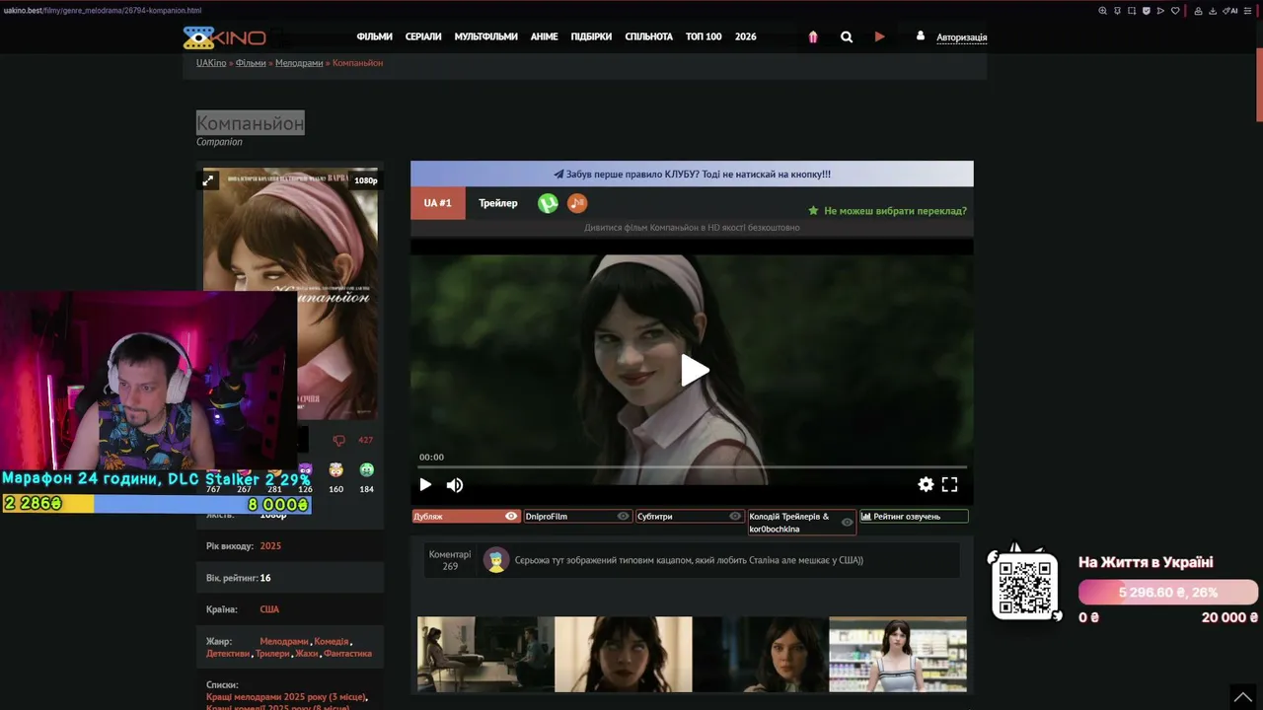Click the browser send arrow icon

[x=1160, y=11]
